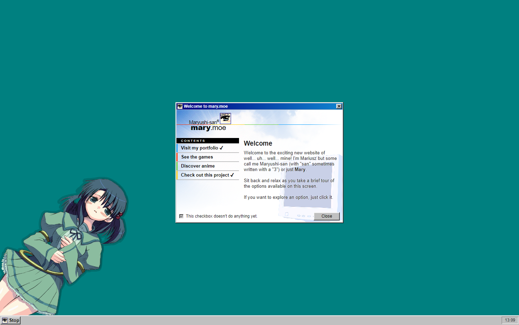Click the anime girl character on the desktop
Image resolution: width=519 pixels, height=325 pixels.
pyautogui.click(x=66, y=243)
